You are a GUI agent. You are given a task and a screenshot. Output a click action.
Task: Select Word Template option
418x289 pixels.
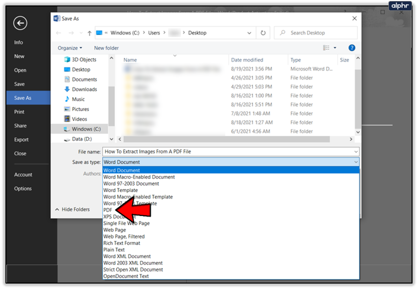tap(231, 190)
